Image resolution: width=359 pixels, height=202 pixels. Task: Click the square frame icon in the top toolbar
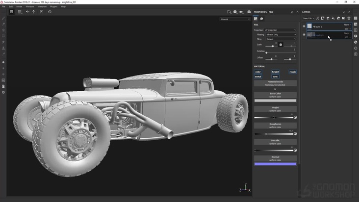tap(41, 12)
